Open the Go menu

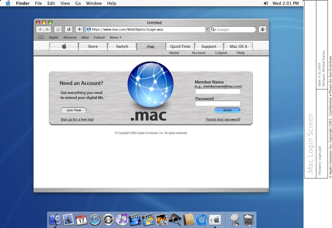78,3
